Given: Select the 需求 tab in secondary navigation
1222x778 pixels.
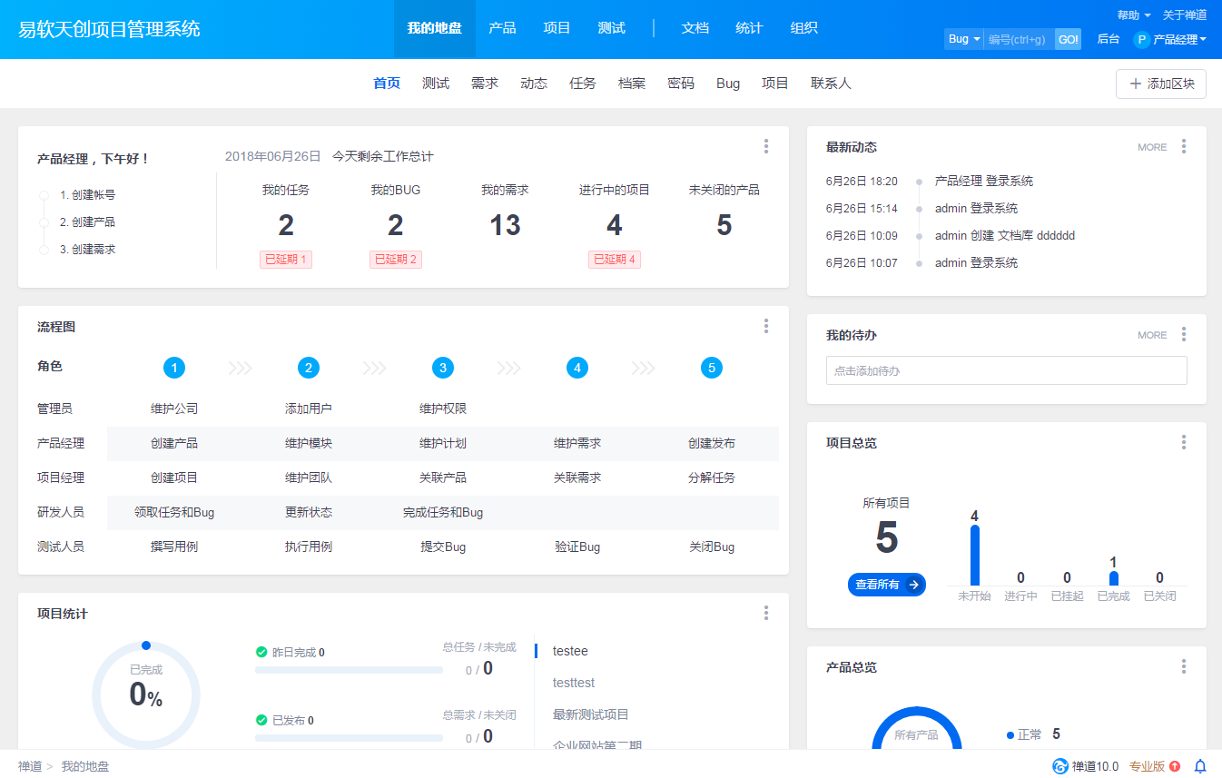Looking at the screenshot, I should pyautogui.click(x=485, y=83).
